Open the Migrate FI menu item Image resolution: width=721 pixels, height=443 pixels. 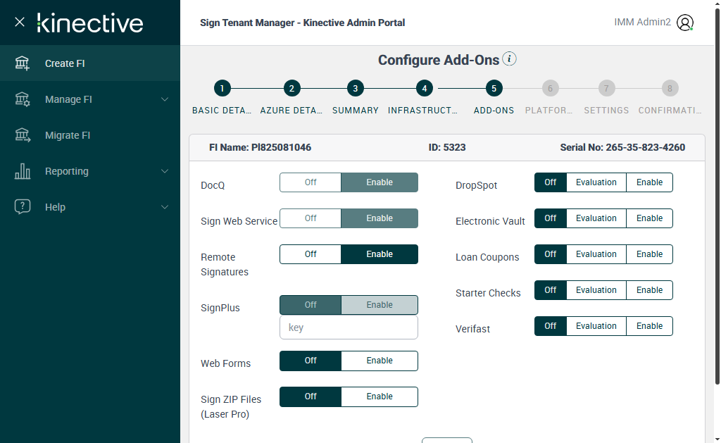click(x=90, y=135)
